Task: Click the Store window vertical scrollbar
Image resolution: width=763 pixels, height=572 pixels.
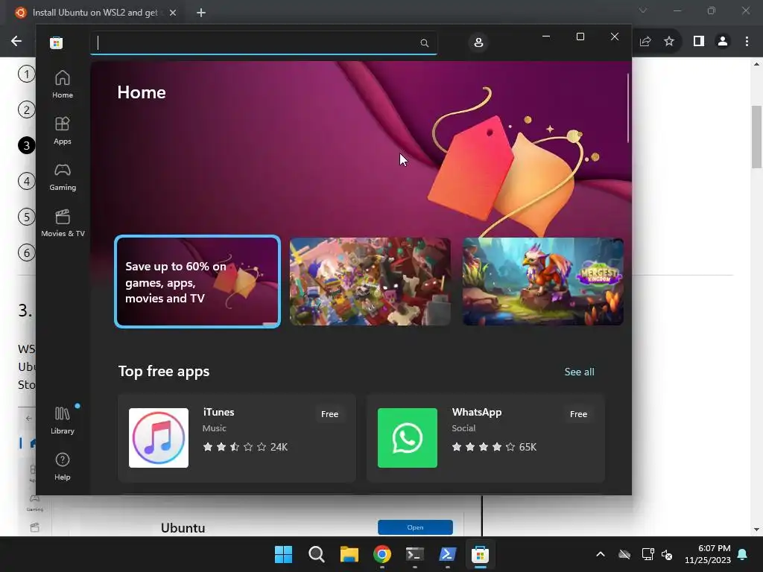Action: click(x=627, y=108)
